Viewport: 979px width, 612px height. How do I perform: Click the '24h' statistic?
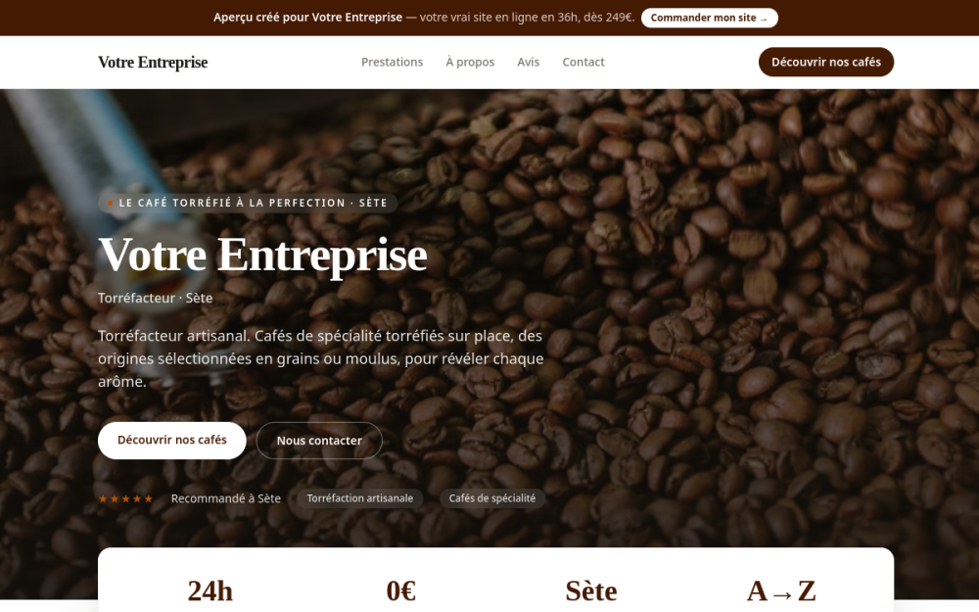(210, 590)
